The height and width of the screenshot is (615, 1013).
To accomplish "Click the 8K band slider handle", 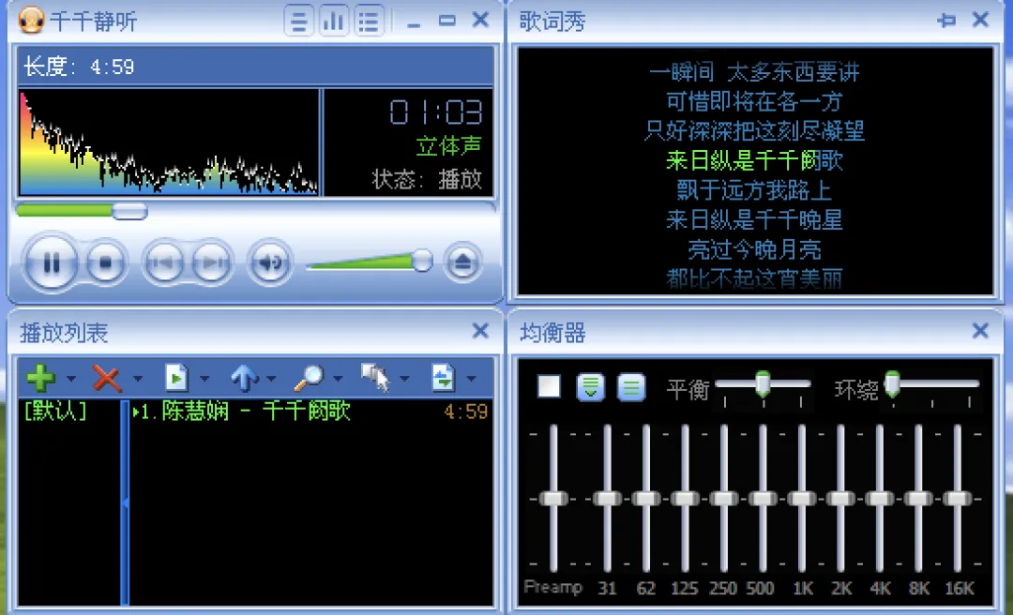I will (918, 499).
